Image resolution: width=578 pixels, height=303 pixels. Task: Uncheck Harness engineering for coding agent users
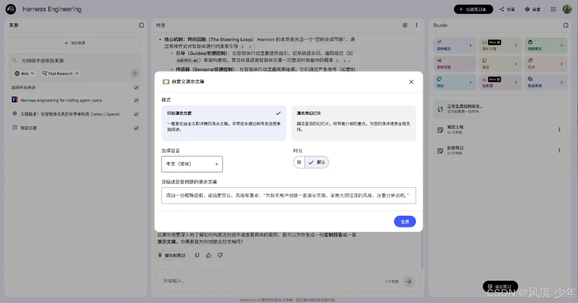click(x=136, y=100)
